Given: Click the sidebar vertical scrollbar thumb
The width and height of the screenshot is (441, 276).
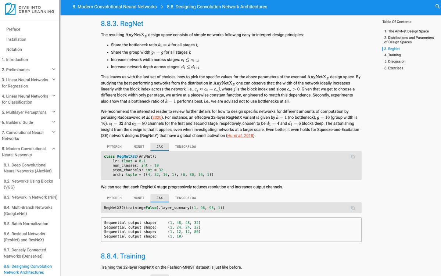Looking at the screenshot, I should tap(60, 89).
